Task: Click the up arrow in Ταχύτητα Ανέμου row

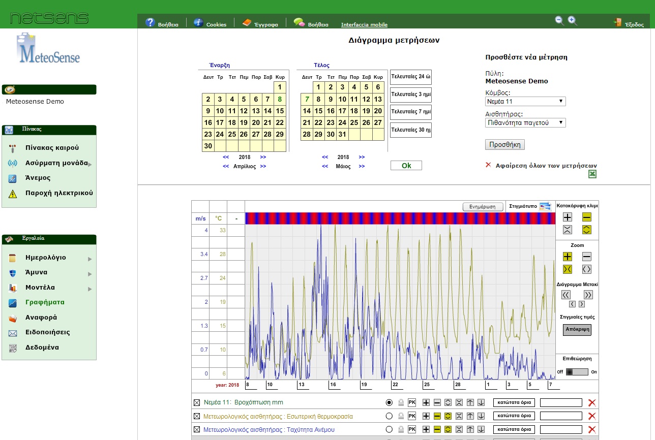Action: pyautogui.click(x=470, y=430)
